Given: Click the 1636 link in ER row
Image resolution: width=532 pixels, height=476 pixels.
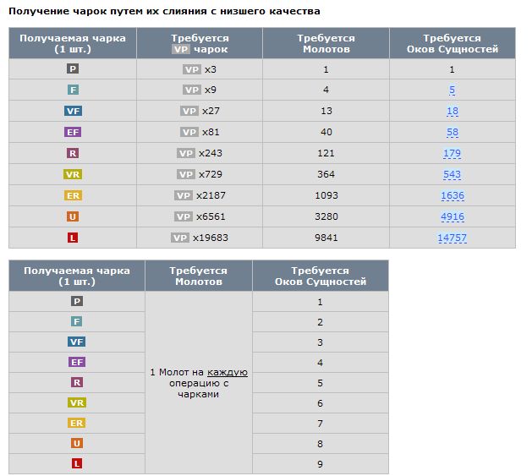Looking at the screenshot, I should [452, 195].
